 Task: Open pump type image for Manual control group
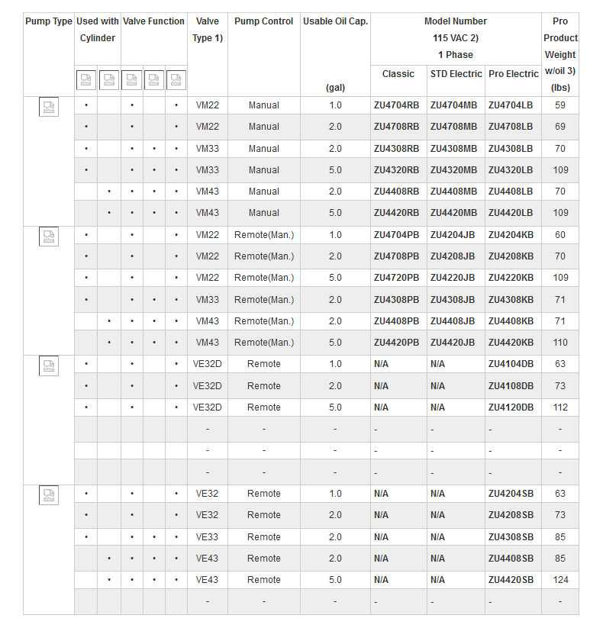click(49, 107)
